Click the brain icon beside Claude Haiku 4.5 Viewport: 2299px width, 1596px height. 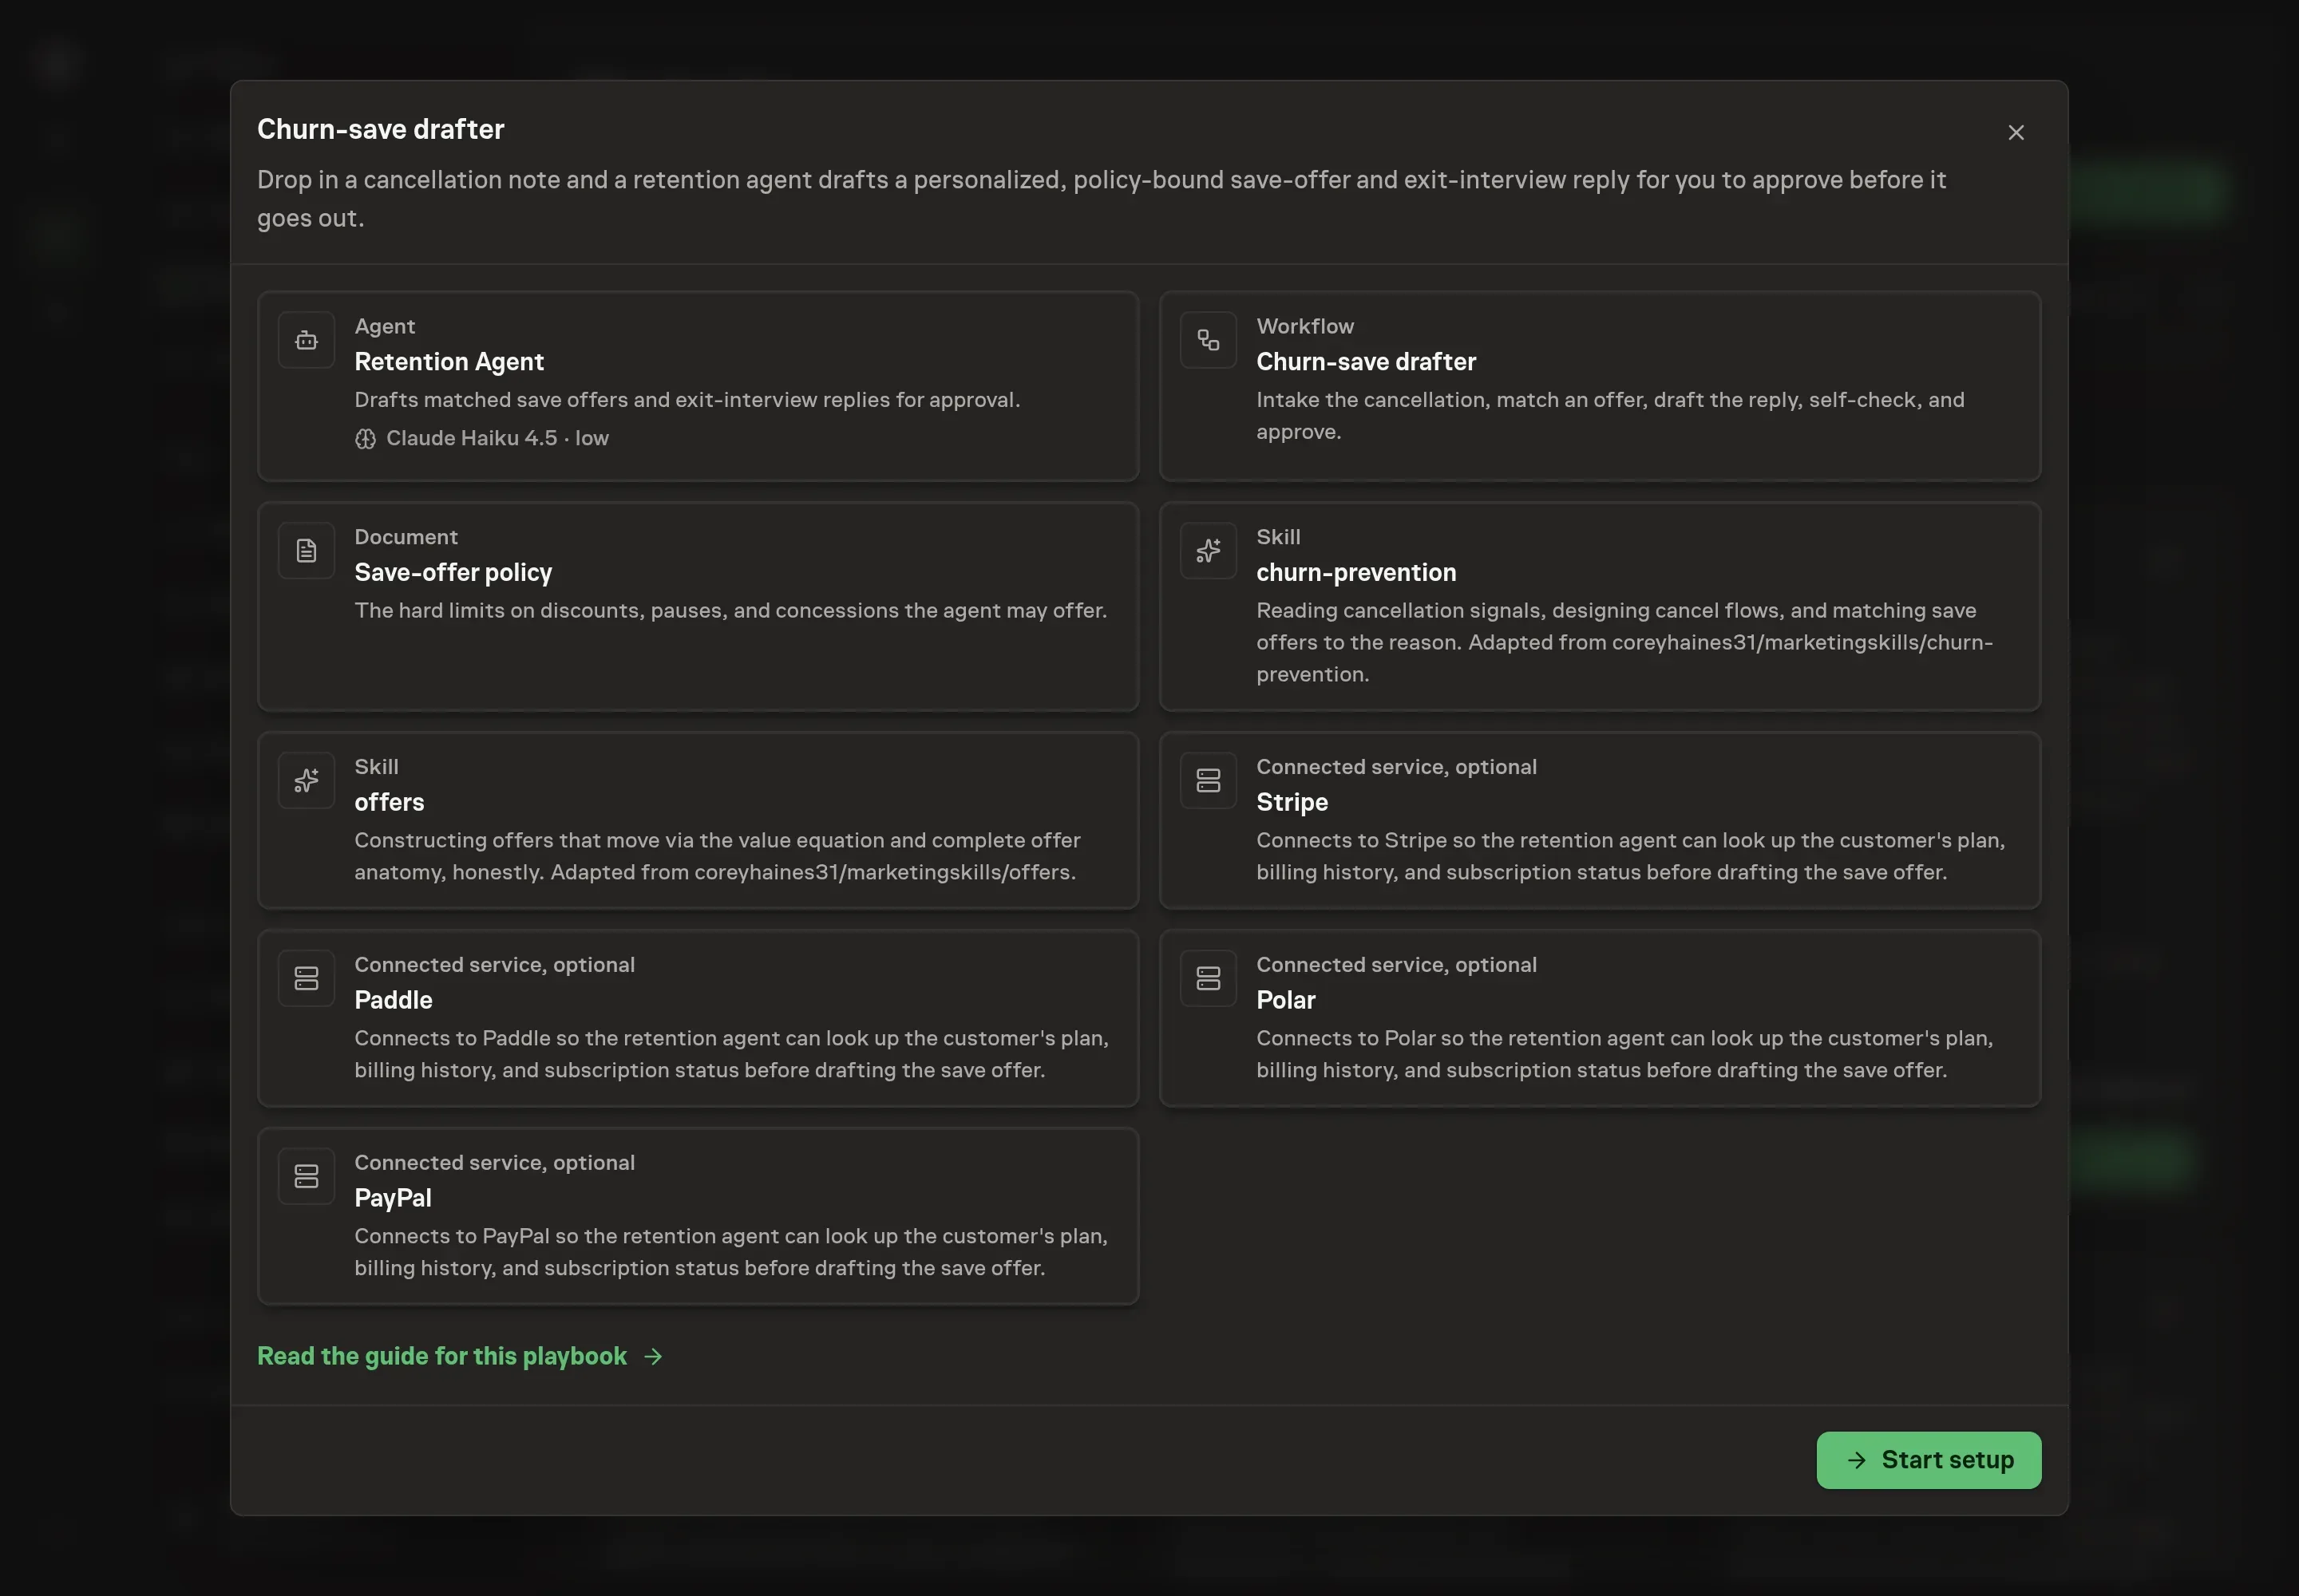pos(365,439)
